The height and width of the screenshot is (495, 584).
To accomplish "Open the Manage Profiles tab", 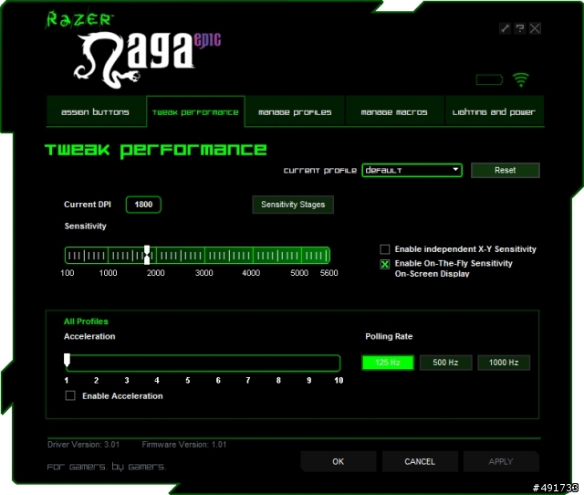I will 295,112.
